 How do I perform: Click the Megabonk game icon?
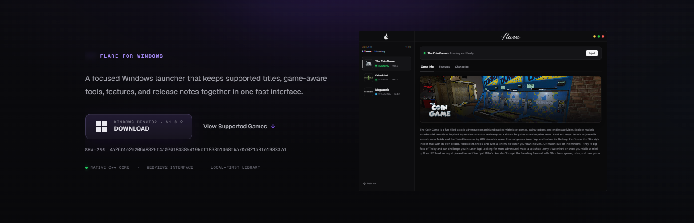click(x=368, y=92)
